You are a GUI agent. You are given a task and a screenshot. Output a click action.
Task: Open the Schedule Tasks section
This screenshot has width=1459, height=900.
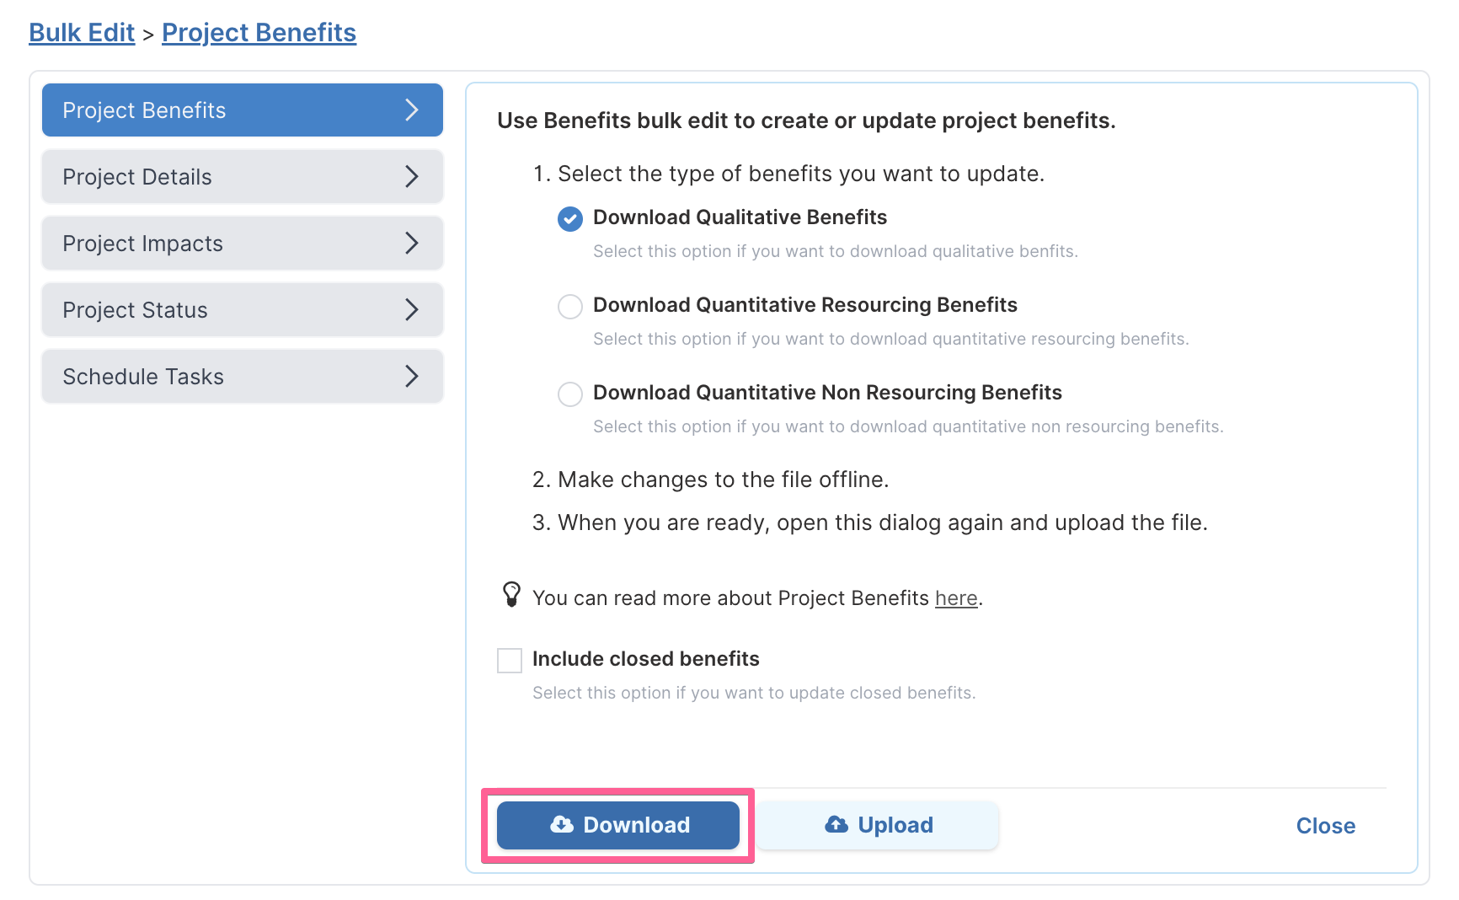point(243,377)
